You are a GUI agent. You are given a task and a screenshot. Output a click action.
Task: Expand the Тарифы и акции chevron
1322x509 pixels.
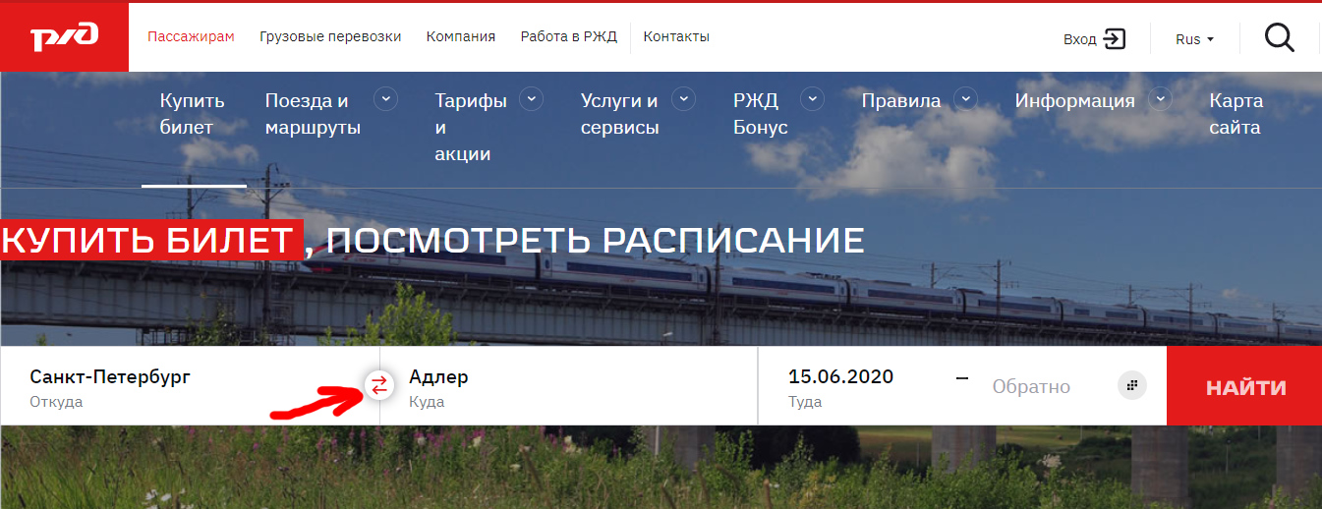coord(532,99)
